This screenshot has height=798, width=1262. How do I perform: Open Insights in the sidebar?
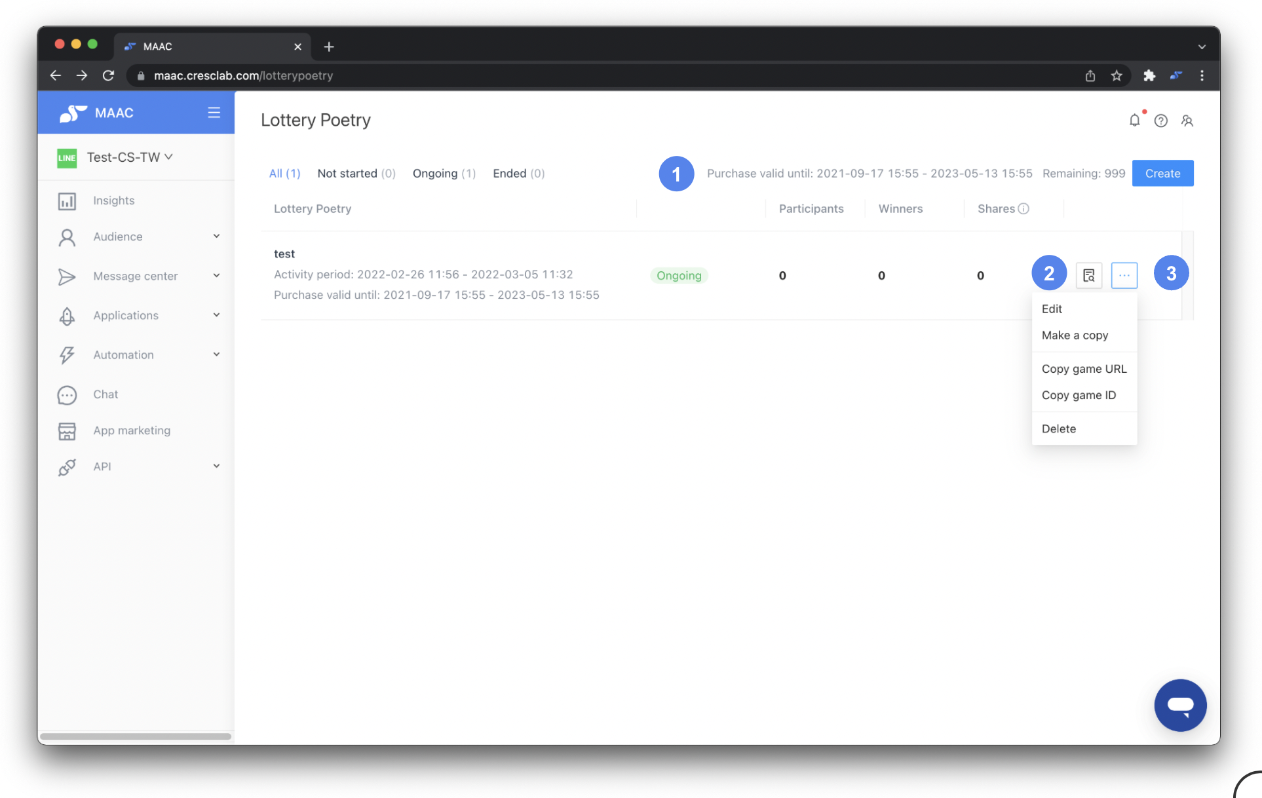(x=113, y=200)
